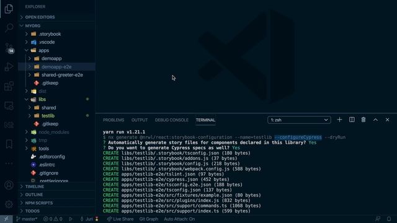Open the Manage gear icon

(x=9, y=204)
